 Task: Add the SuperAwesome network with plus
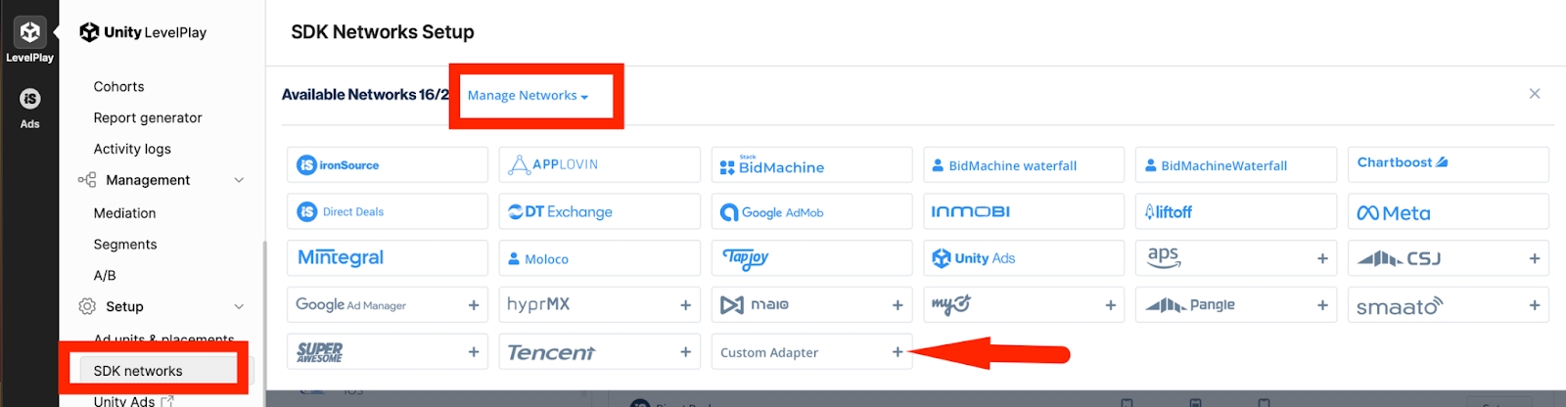(x=474, y=352)
